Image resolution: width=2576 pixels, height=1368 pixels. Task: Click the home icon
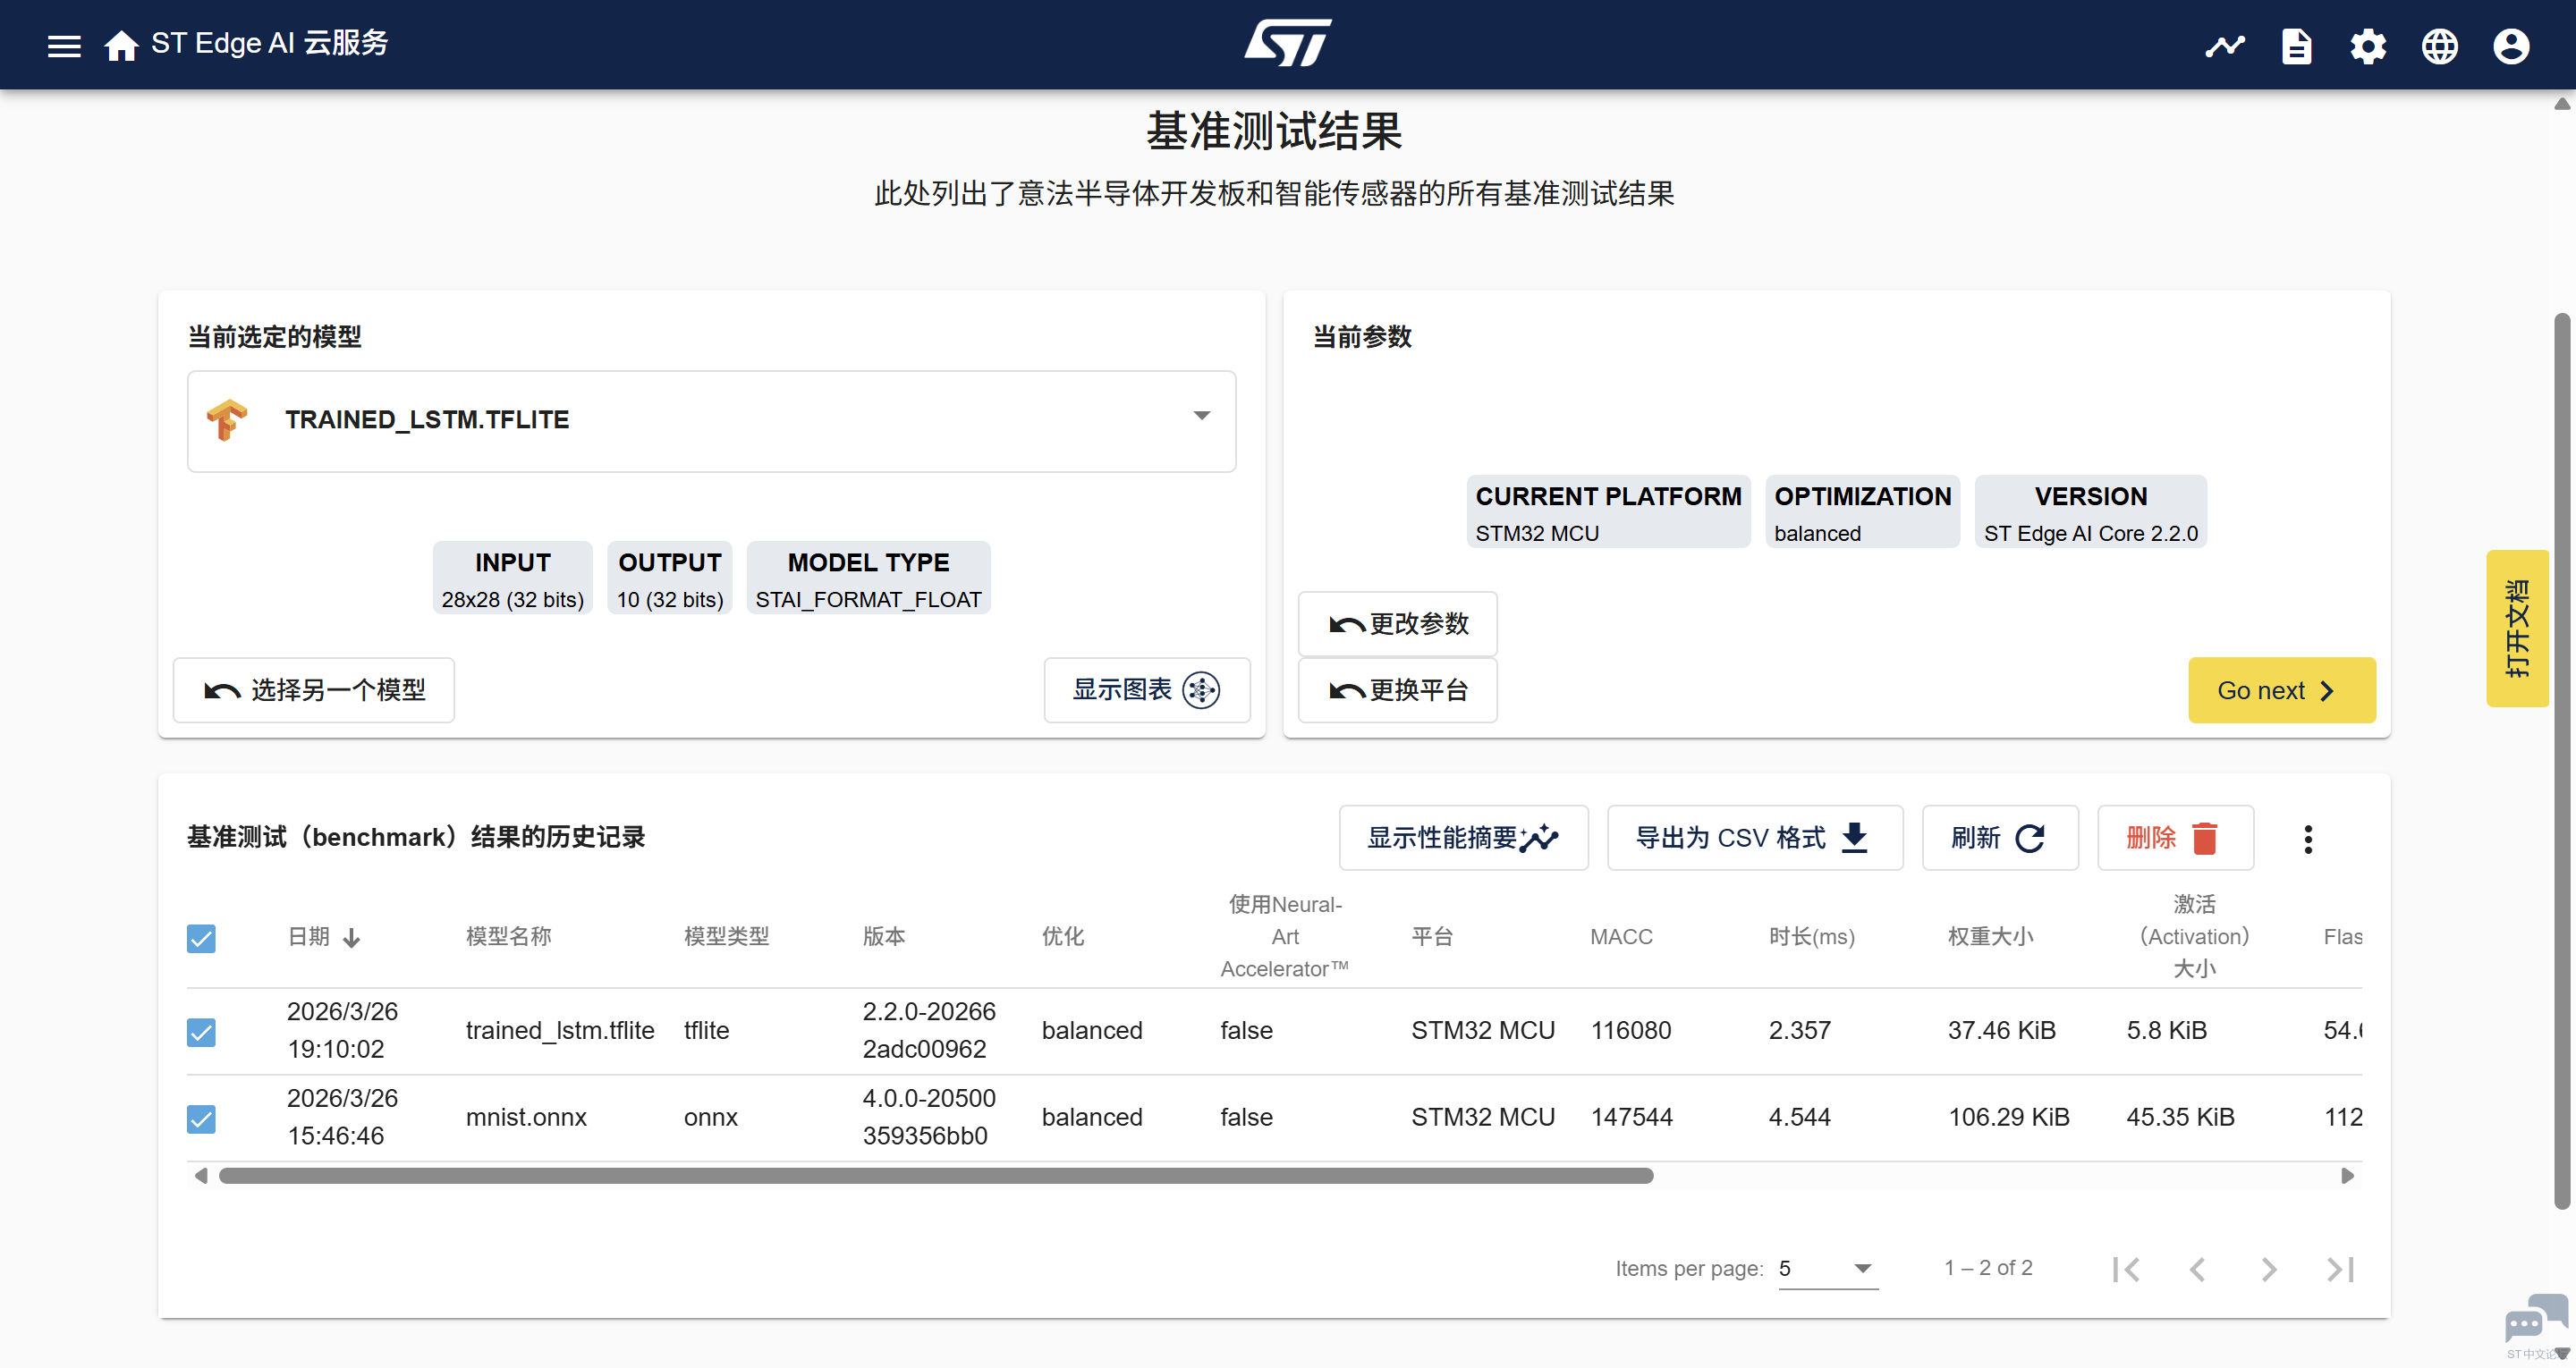(x=121, y=46)
